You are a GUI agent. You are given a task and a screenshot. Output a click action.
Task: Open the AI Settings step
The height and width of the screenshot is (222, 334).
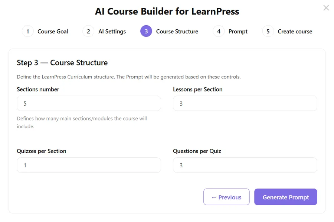pyautogui.click(x=112, y=32)
